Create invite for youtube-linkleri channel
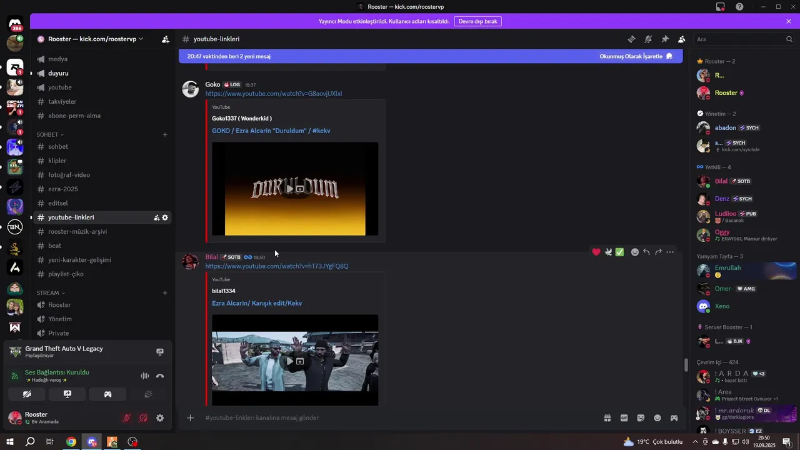This screenshot has height=450, width=800. click(x=156, y=217)
